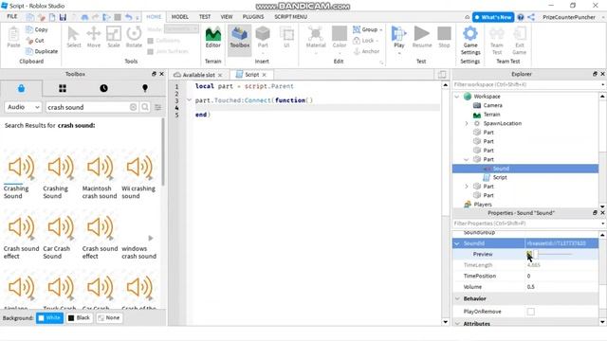The image size is (607, 341).
Task: Open the Creations lightbulb tab in Toolbox
Action: pyautogui.click(x=145, y=88)
